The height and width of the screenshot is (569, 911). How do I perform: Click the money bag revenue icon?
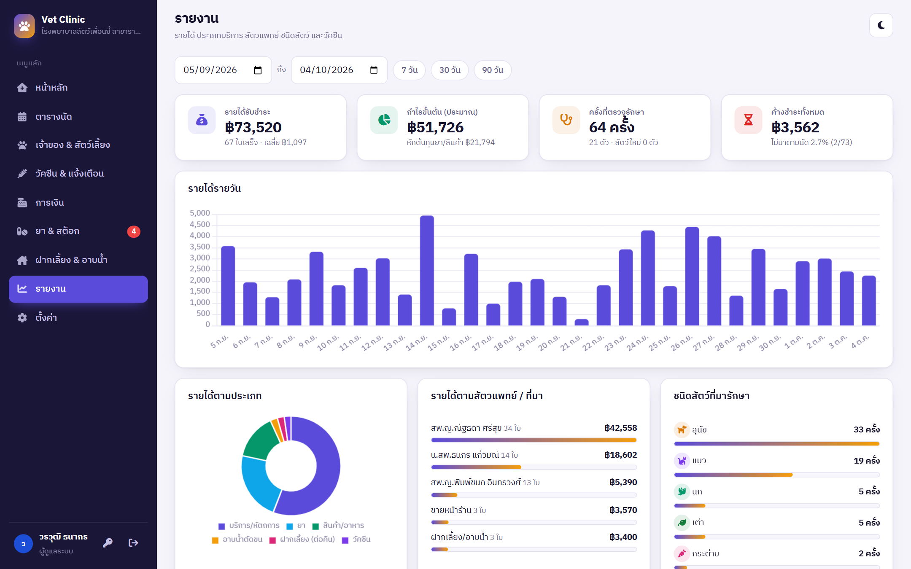[202, 120]
